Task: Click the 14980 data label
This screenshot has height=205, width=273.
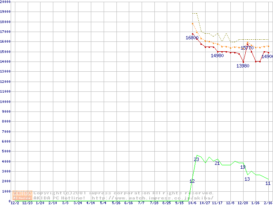Action: pyautogui.click(x=217, y=56)
